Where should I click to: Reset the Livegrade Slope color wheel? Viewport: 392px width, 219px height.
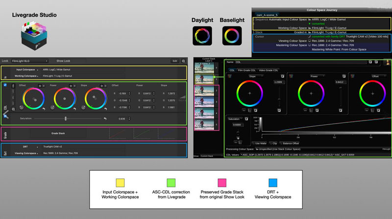[105, 109]
